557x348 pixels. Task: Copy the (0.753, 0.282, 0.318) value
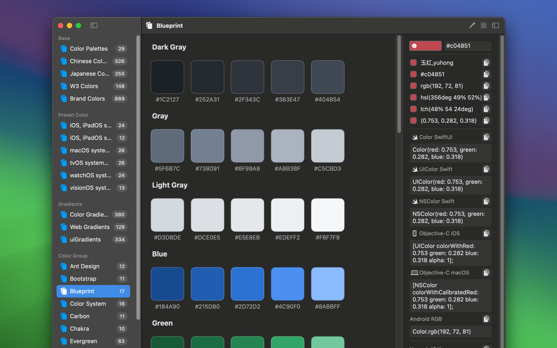(x=487, y=120)
